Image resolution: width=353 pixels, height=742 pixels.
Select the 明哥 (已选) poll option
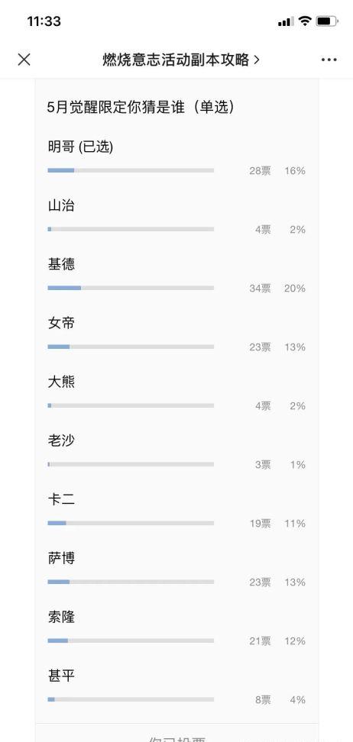[176, 159]
